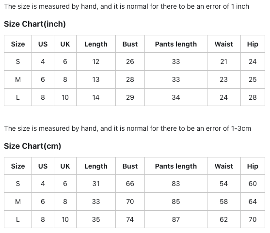Screen dimensions: 270x233
Task: Click the Size Chart(inch) heading
Action: point(35,24)
